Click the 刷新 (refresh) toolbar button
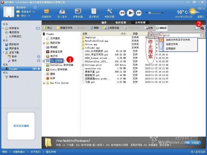Image resolution: width=207 pixels, height=155 pixels. 94,28
